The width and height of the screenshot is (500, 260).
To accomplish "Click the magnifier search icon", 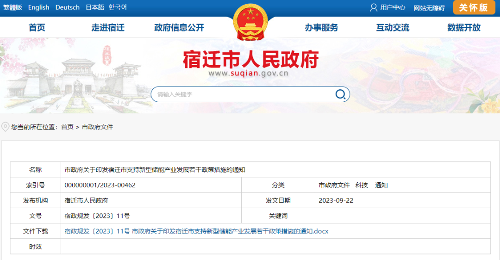I will [x=340, y=94].
